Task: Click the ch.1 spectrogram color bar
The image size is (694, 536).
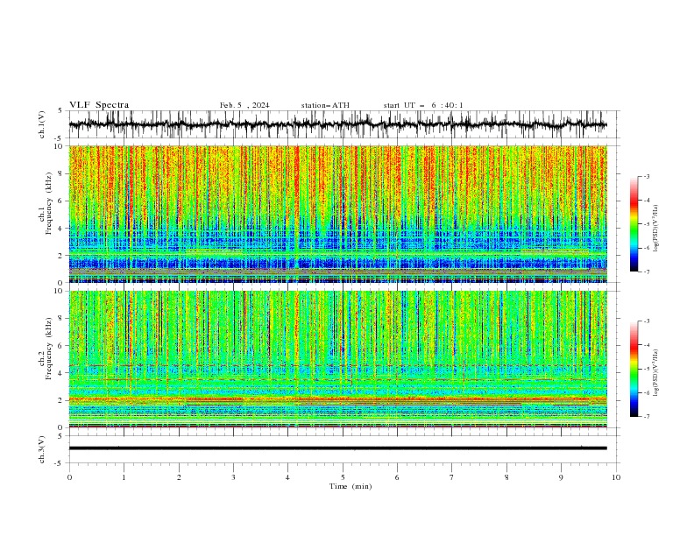Action: [x=634, y=224]
